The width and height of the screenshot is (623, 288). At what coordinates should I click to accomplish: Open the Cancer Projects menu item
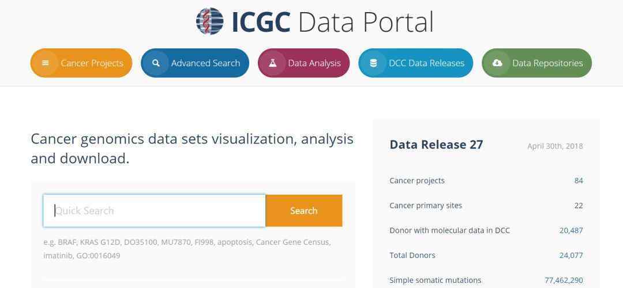[92, 63]
